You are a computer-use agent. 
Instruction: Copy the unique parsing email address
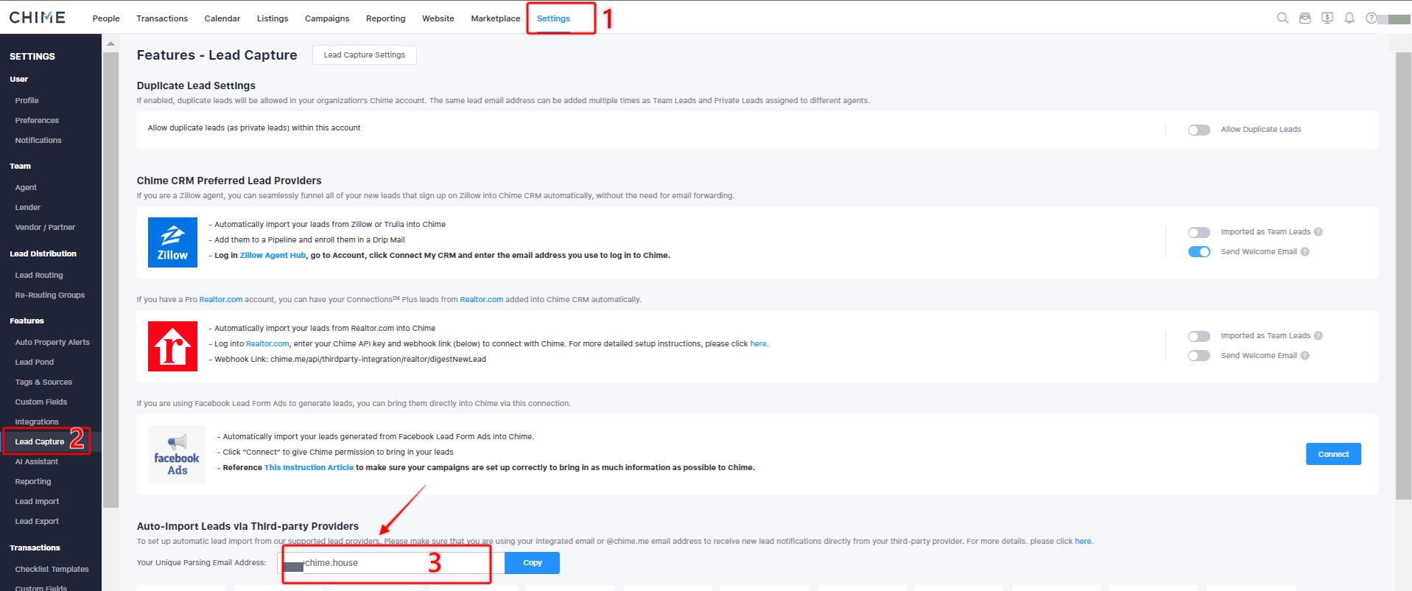532,563
